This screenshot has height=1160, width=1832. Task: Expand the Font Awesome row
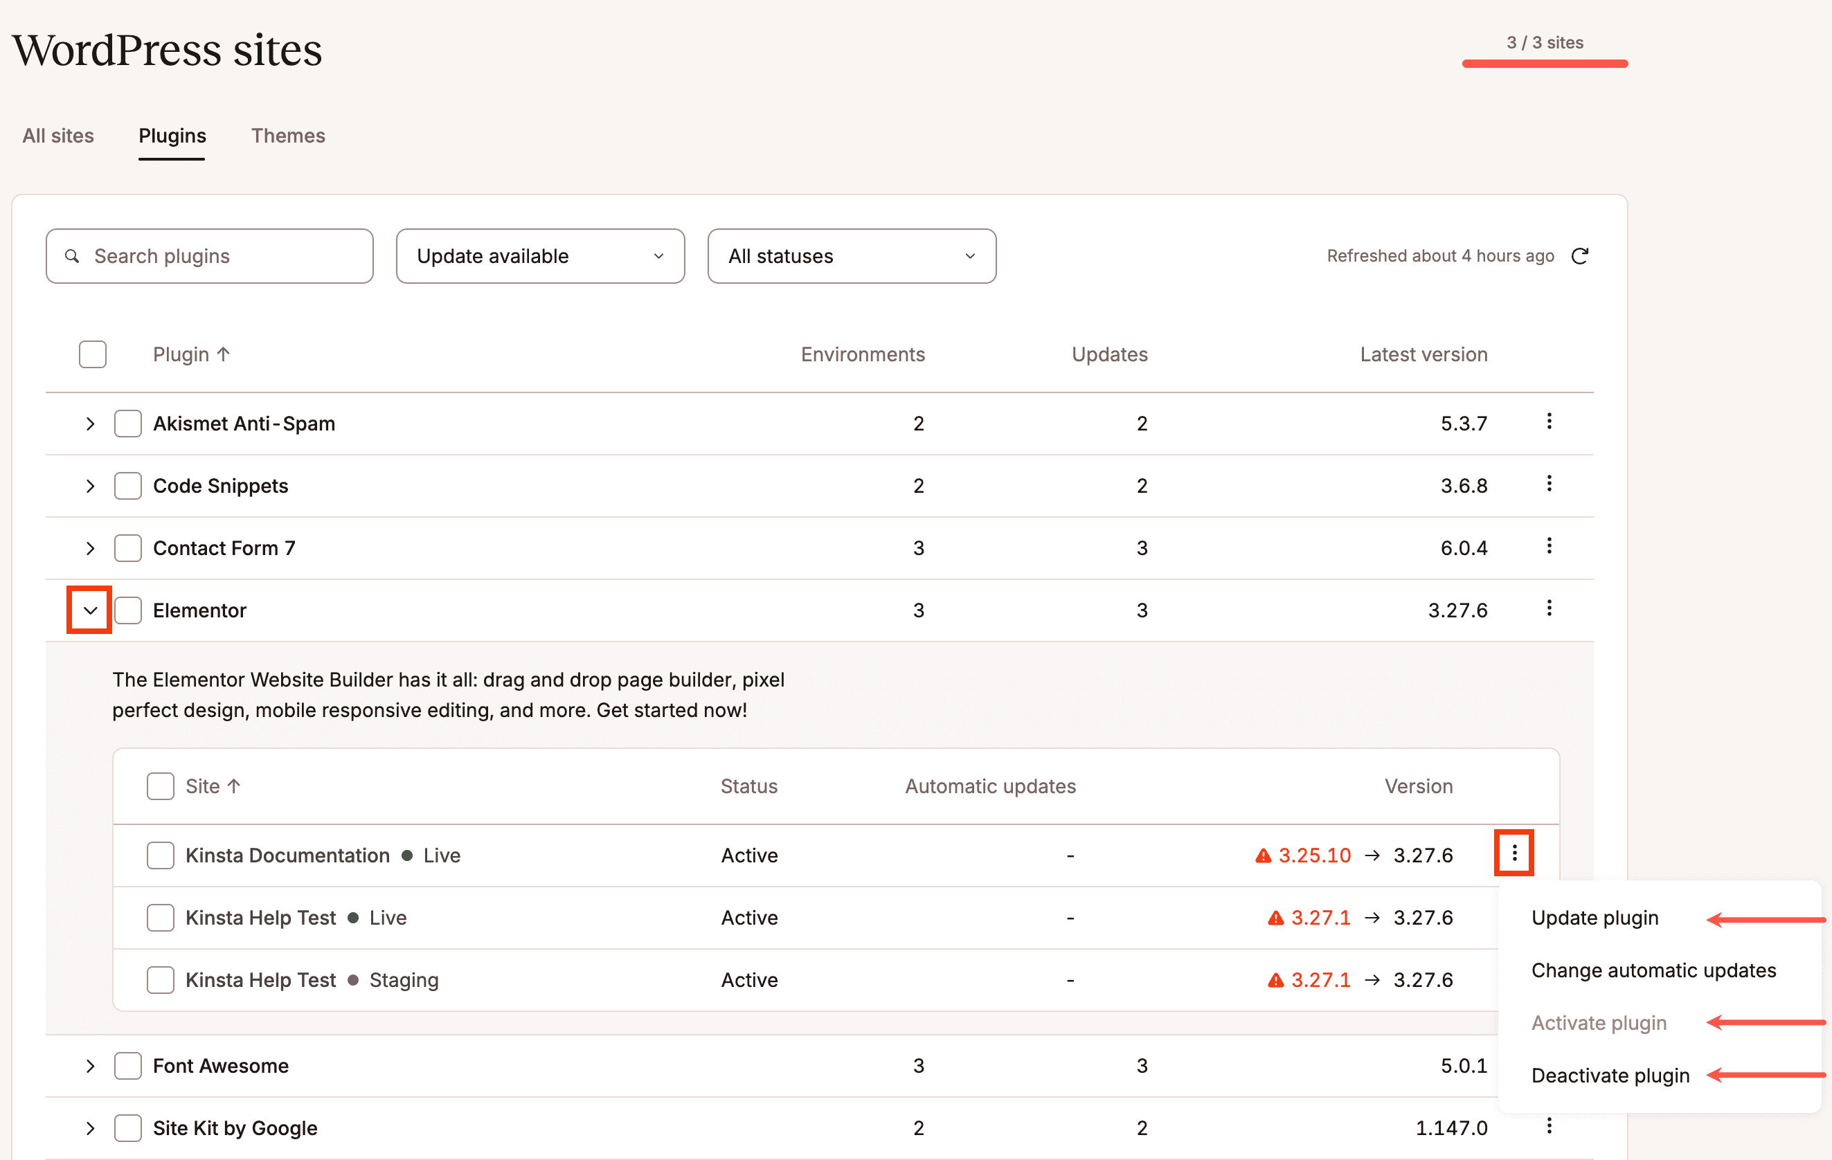pos(91,1067)
